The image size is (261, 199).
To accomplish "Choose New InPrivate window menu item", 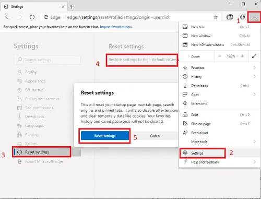I will pos(220,45).
